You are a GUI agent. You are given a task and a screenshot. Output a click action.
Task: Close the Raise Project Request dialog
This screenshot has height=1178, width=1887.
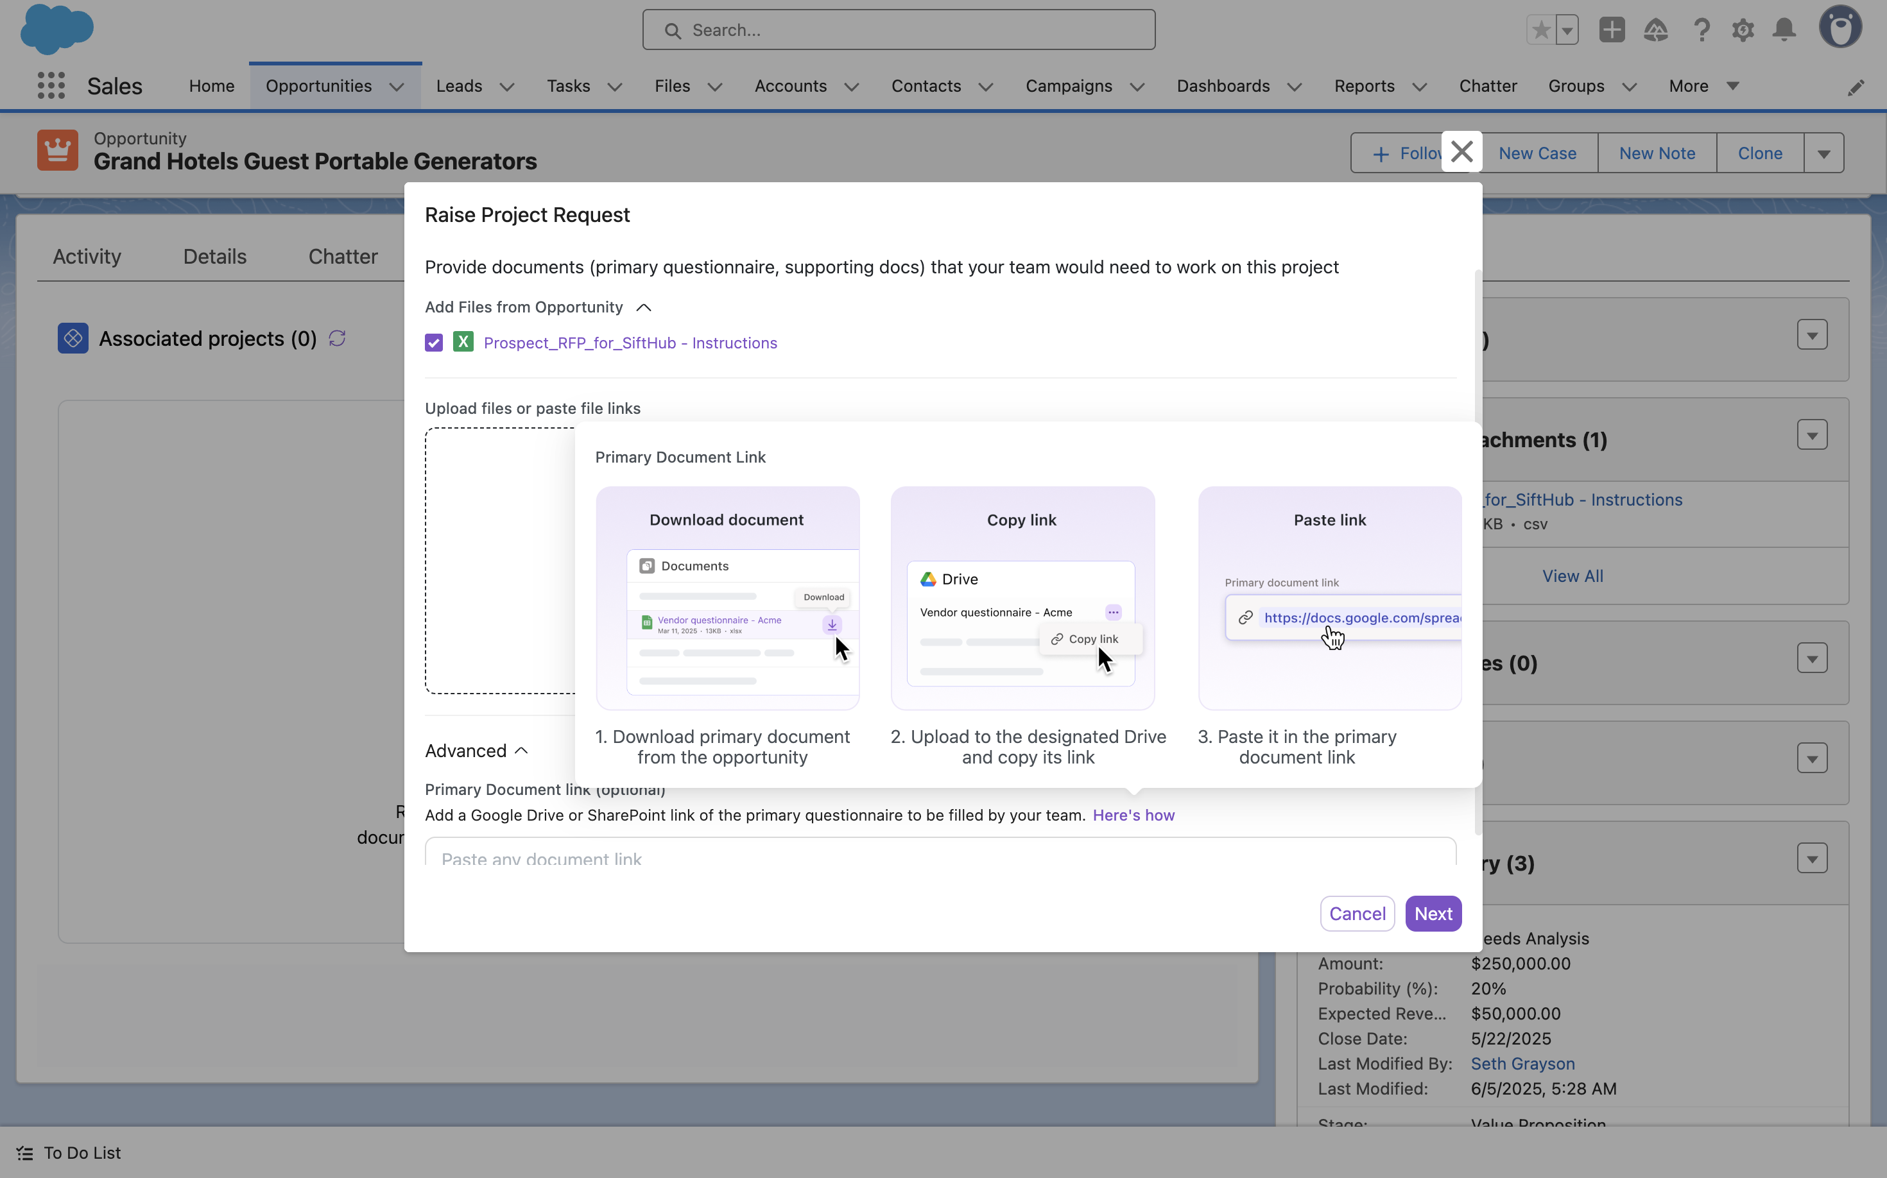click(x=1461, y=151)
